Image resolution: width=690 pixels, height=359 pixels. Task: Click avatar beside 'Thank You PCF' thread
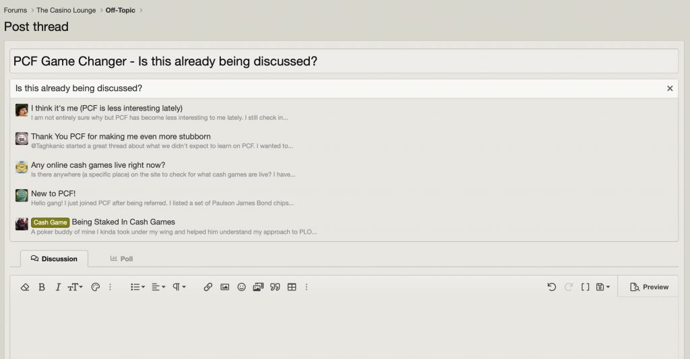click(22, 139)
